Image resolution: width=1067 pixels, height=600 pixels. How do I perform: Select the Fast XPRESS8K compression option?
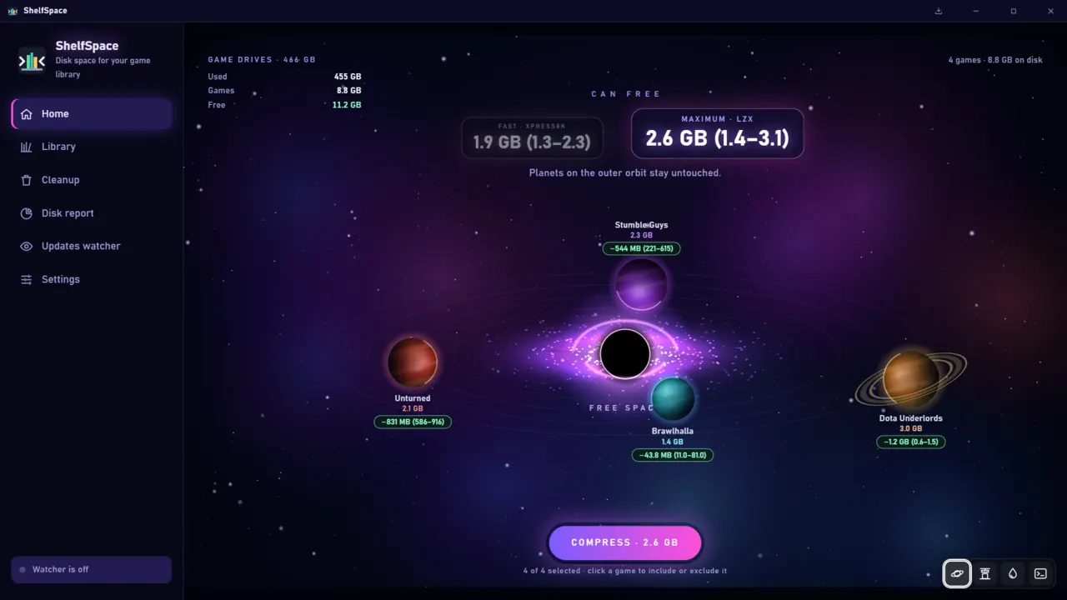532,137
